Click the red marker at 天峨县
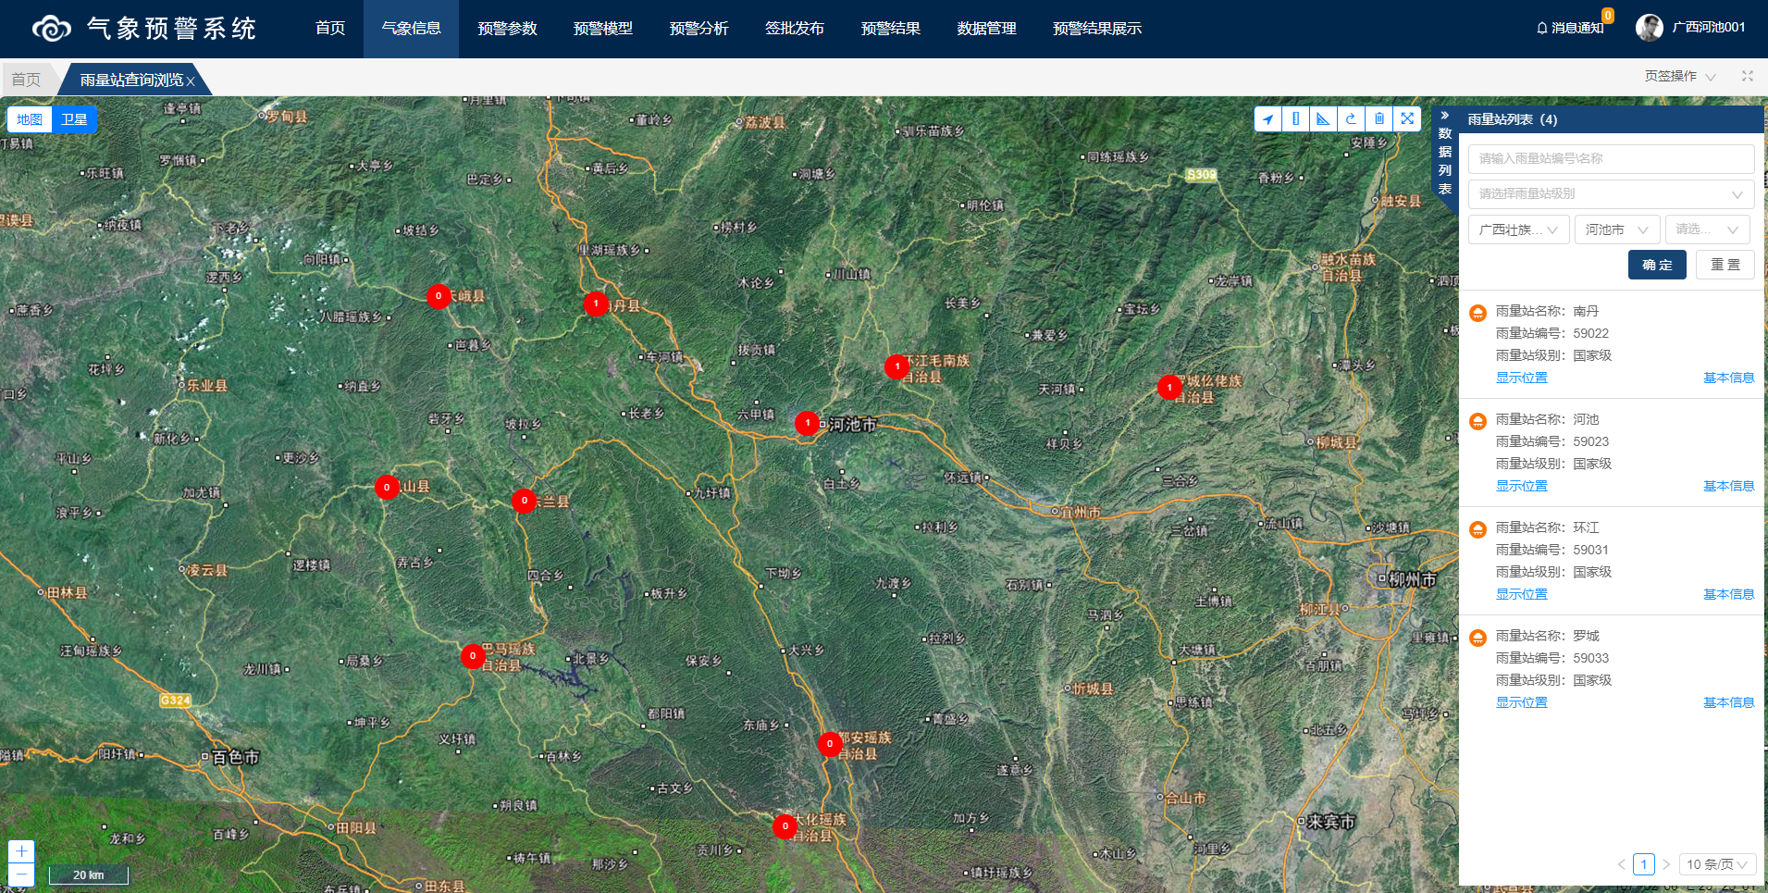The width and height of the screenshot is (1768, 893). 439,296
